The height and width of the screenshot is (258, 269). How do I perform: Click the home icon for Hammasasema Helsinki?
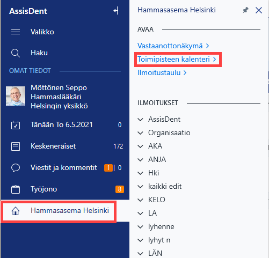point(16,211)
